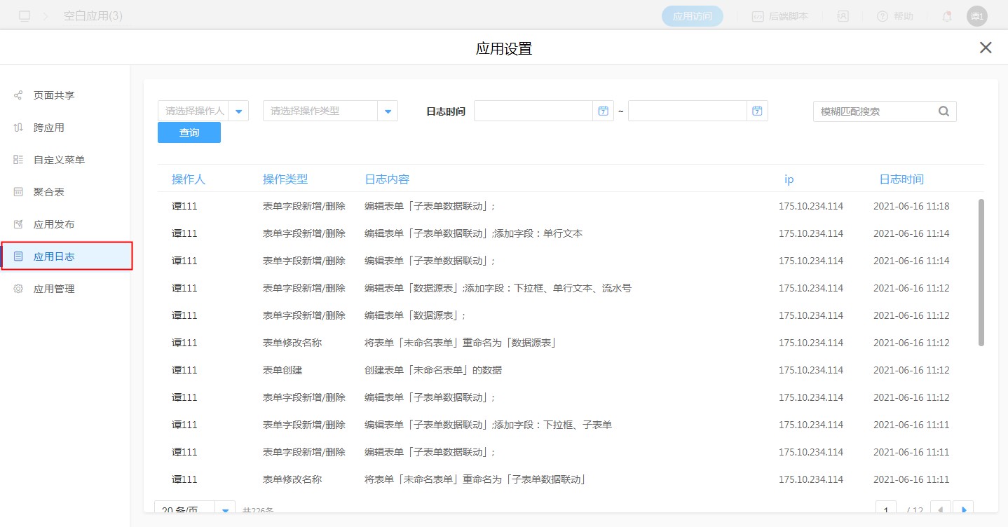Click the fuzzy search magnifier icon
Viewport: 1008px width, 527px height.
944,111
